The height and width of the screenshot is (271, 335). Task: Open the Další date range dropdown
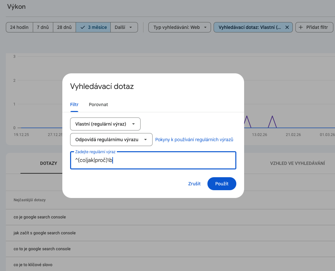[124, 27]
